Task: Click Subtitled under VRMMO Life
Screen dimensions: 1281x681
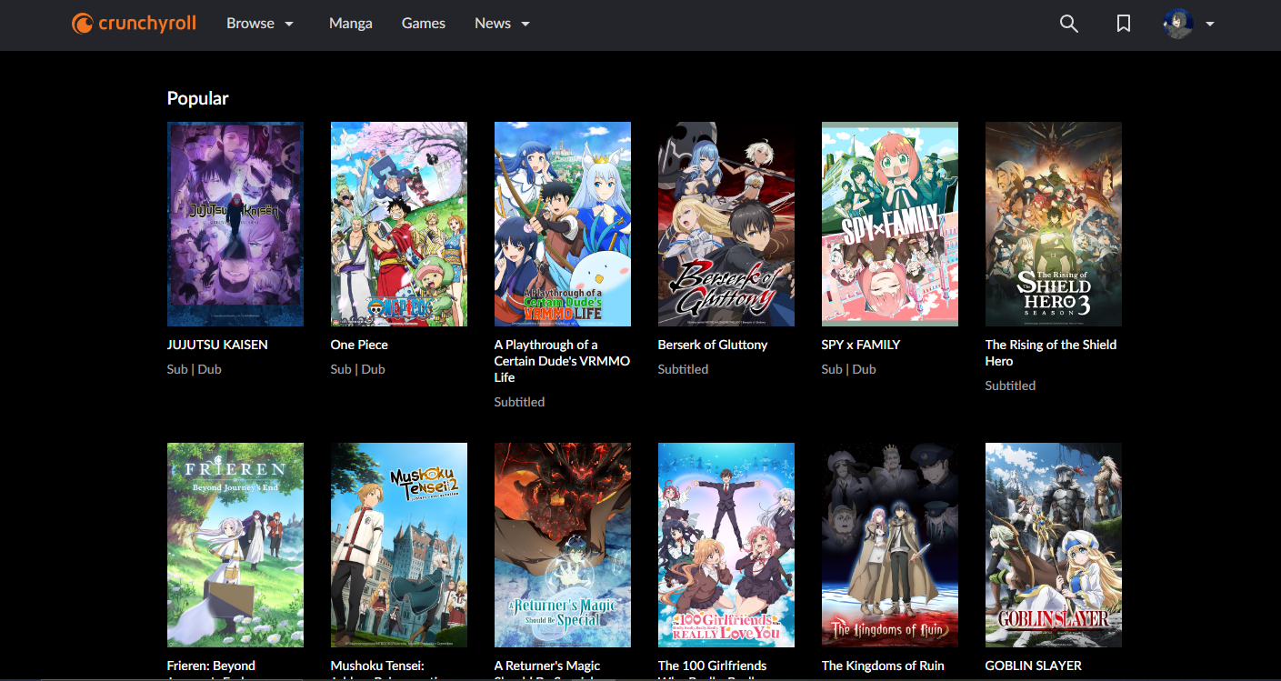Action: pos(519,402)
